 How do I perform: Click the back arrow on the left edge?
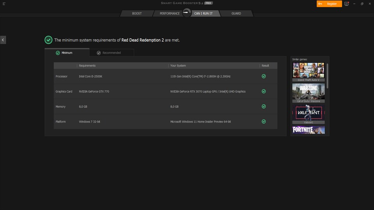[x=3, y=40]
